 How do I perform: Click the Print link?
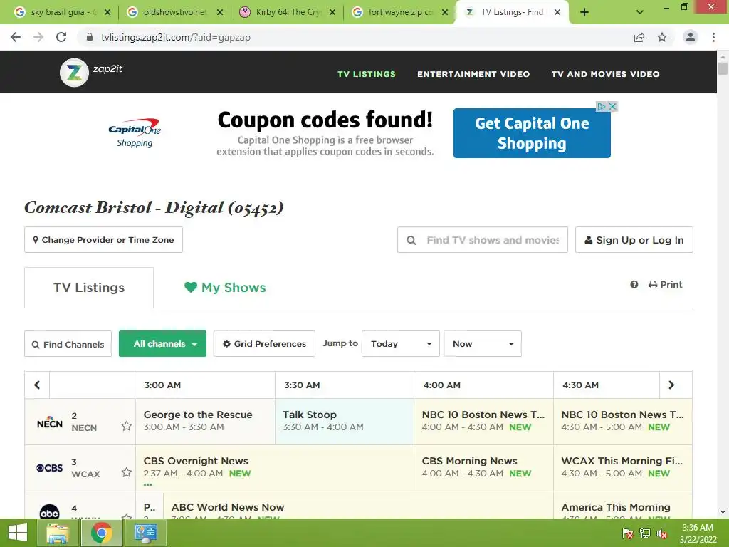pyautogui.click(x=666, y=285)
